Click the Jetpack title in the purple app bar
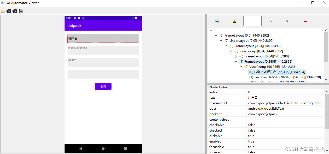This screenshot has height=154, width=329. pyautogui.click(x=74, y=26)
